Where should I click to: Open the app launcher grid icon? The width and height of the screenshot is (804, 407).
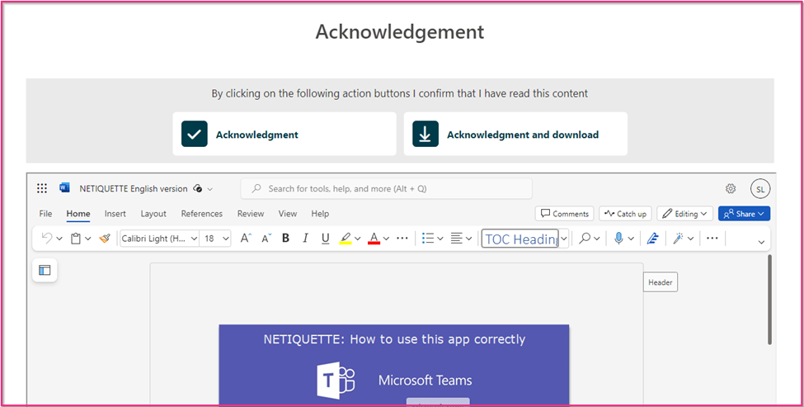click(x=42, y=188)
